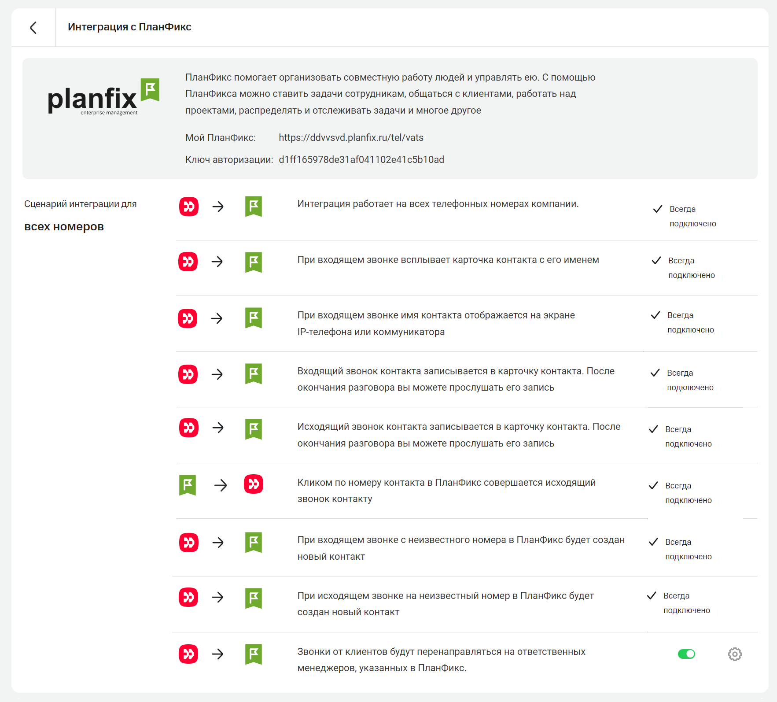The height and width of the screenshot is (702, 777).
Task: Click red telephony icon in IP-phone display row
Action: [x=188, y=318]
